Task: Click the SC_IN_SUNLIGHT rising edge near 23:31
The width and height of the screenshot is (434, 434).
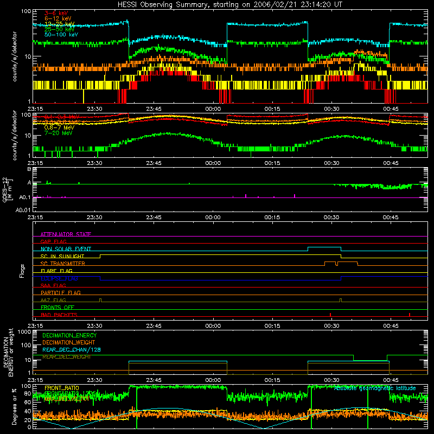Action: pyautogui.click(x=100, y=256)
